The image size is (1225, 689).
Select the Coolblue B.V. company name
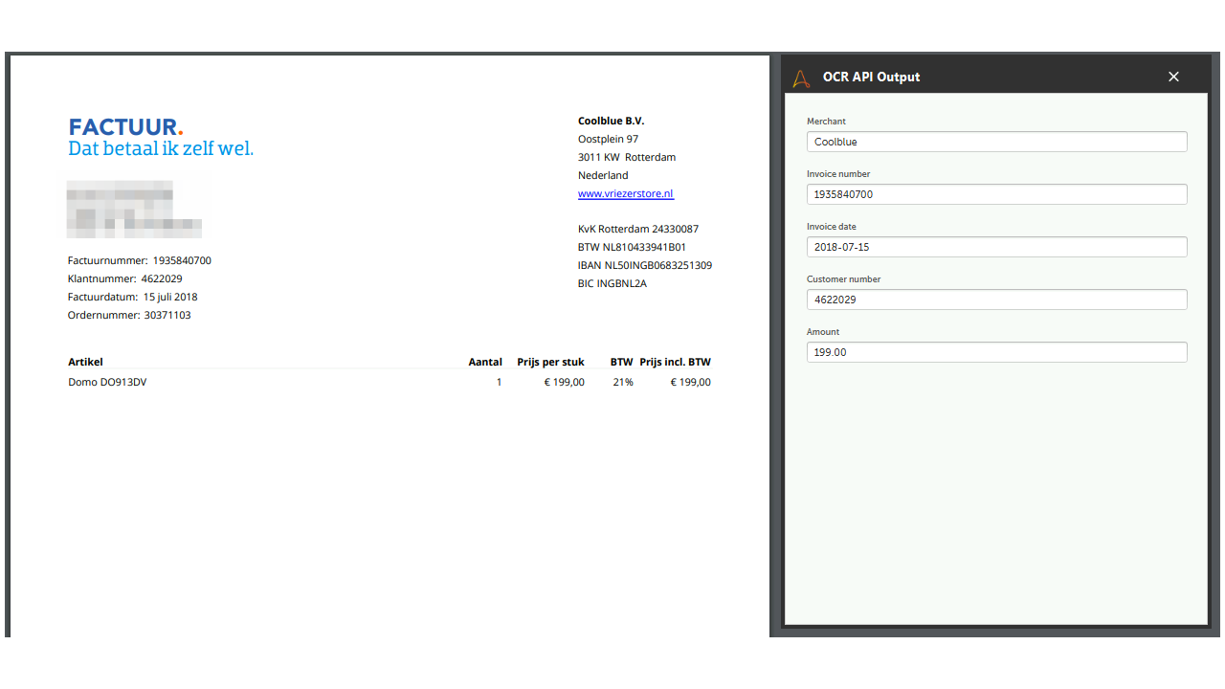pos(612,121)
